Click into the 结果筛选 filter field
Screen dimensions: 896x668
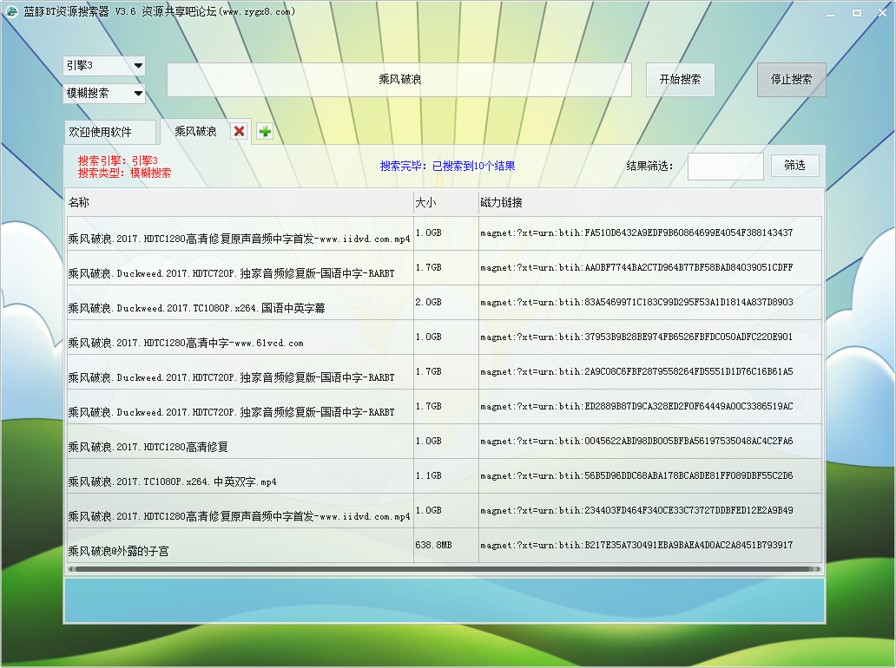(726, 167)
